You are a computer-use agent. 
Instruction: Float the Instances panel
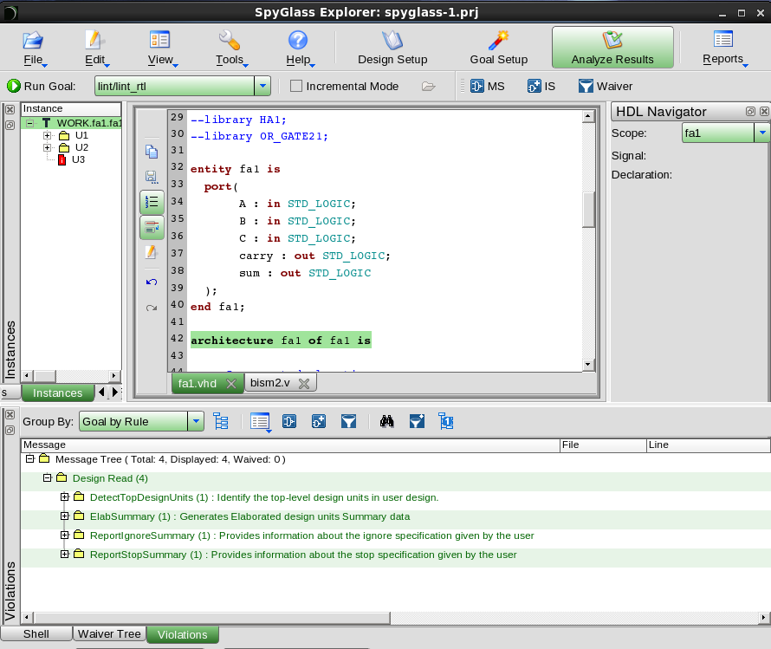click(x=10, y=125)
